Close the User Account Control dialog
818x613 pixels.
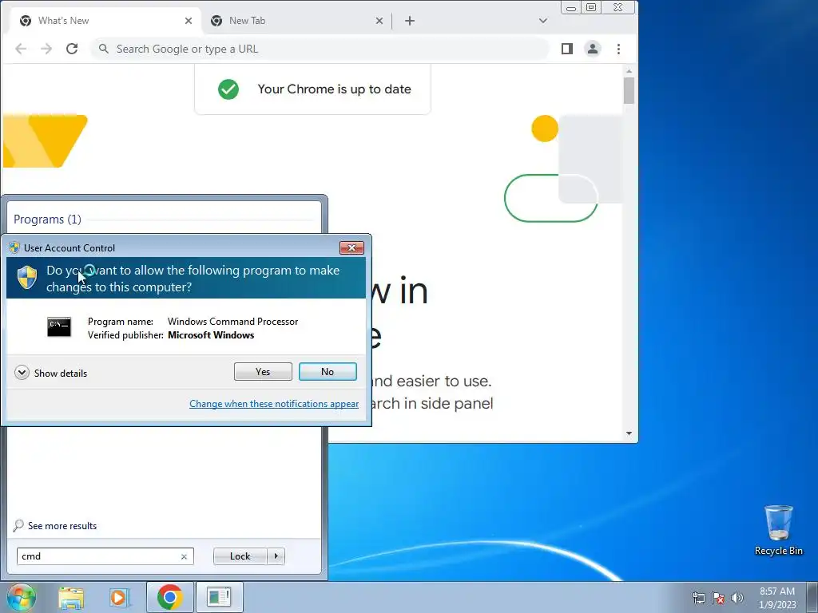[351, 247]
